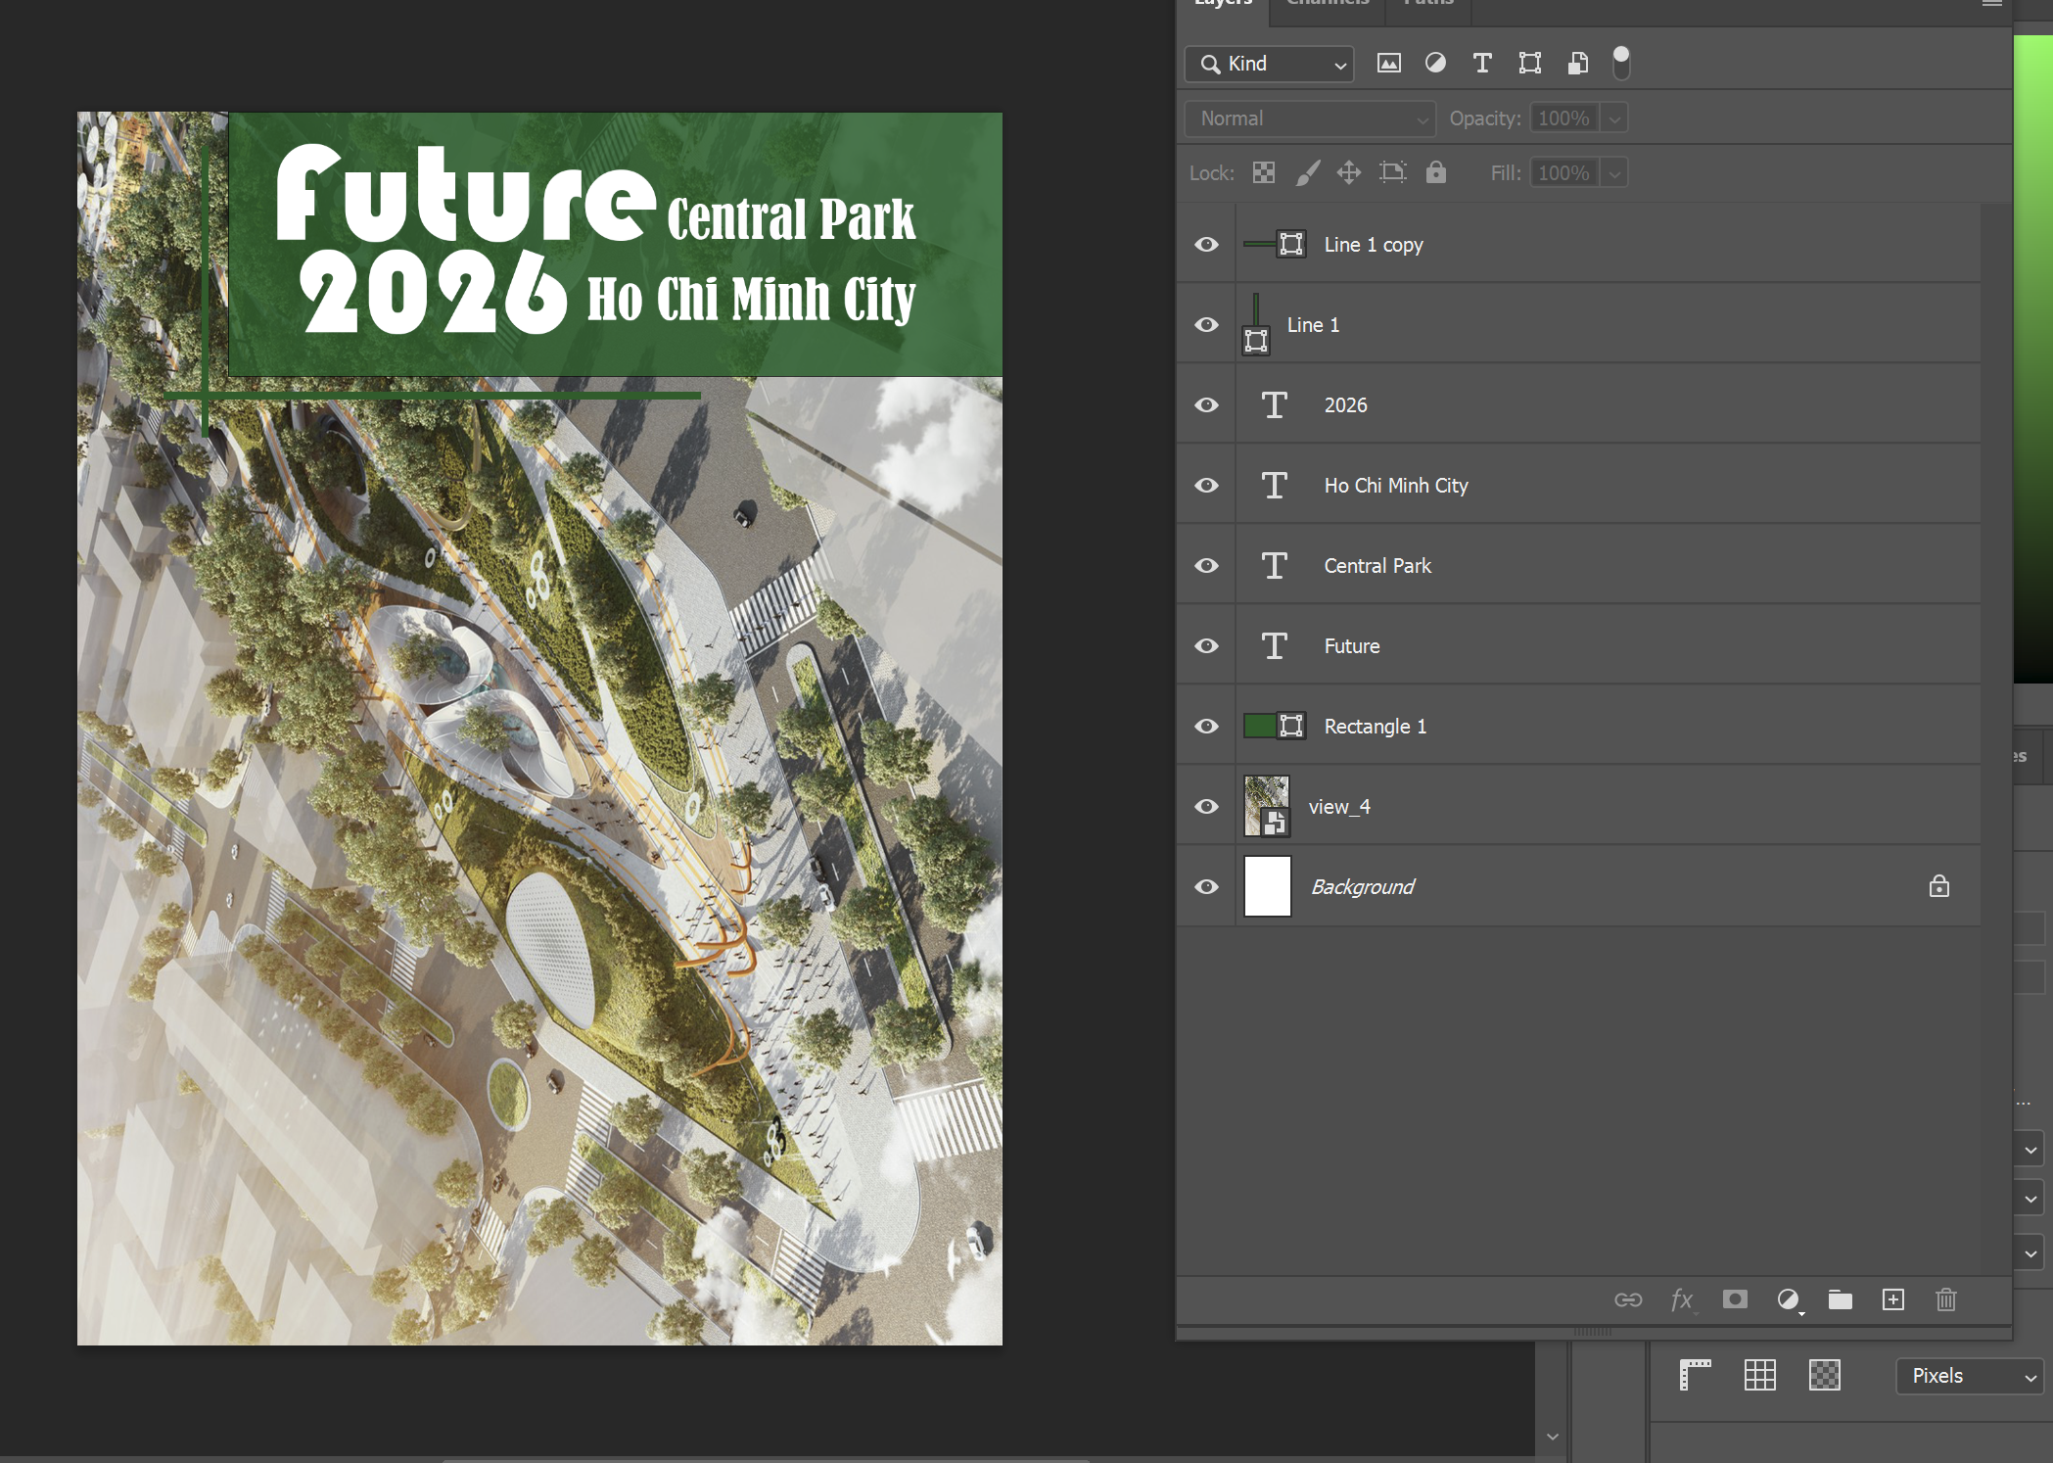Open the Pixels units dropdown
2053x1463 pixels.
click(x=1969, y=1376)
